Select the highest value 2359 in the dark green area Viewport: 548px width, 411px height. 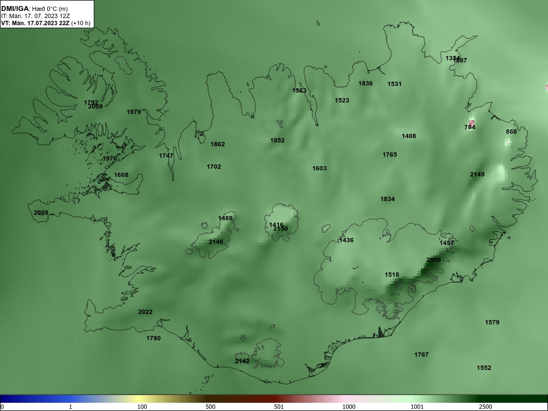coord(433,260)
